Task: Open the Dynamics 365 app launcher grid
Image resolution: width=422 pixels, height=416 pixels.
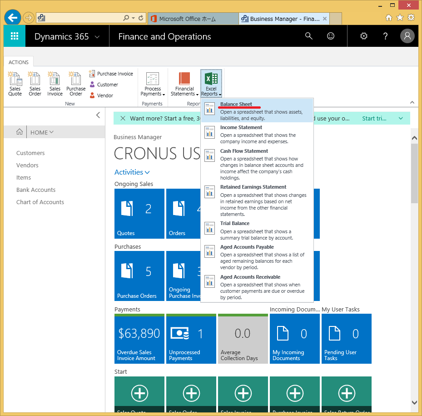Action: tap(14, 36)
